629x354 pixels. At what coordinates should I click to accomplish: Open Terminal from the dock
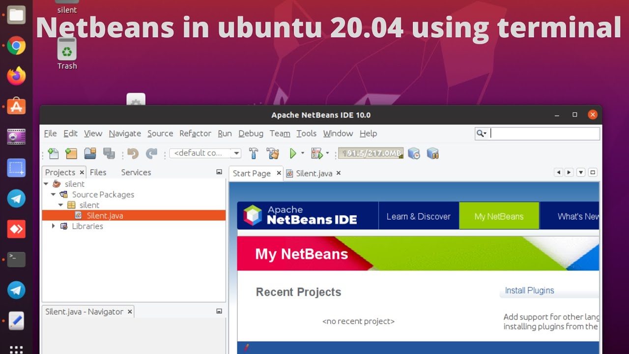pyautogui.click(x=16, y=259)
